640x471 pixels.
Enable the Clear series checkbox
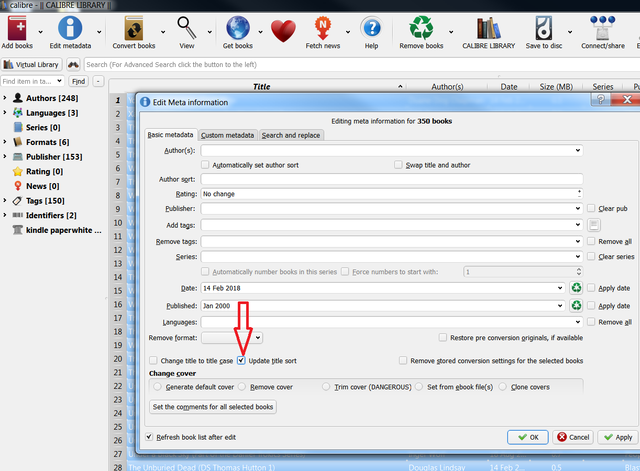591,256
